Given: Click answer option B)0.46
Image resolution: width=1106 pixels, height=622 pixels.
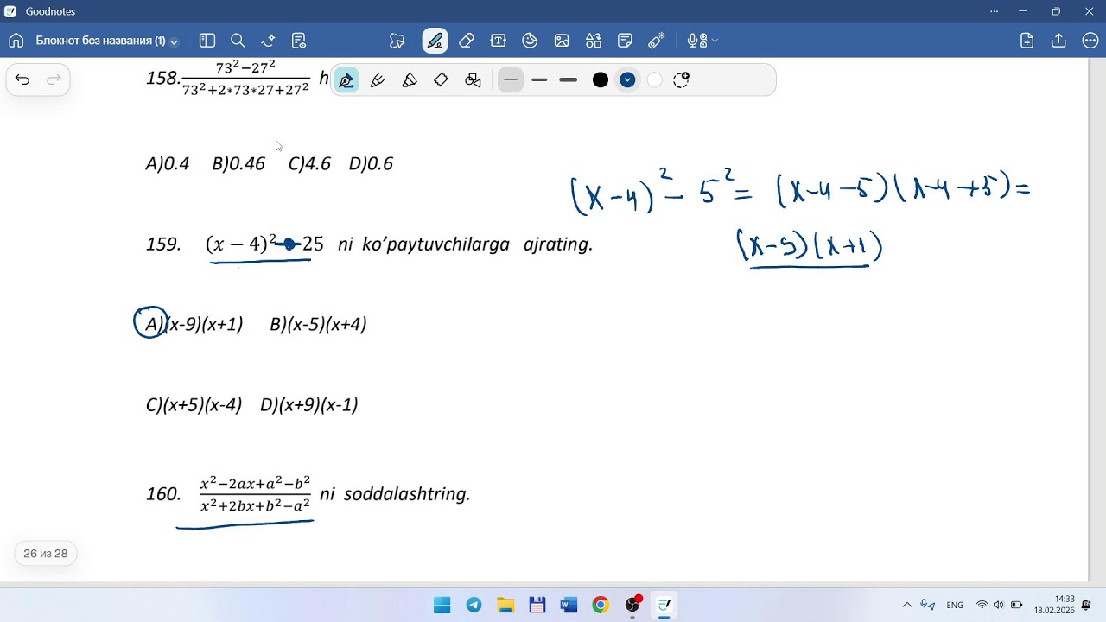Looking at the screenshot, I should pos(238,163).
